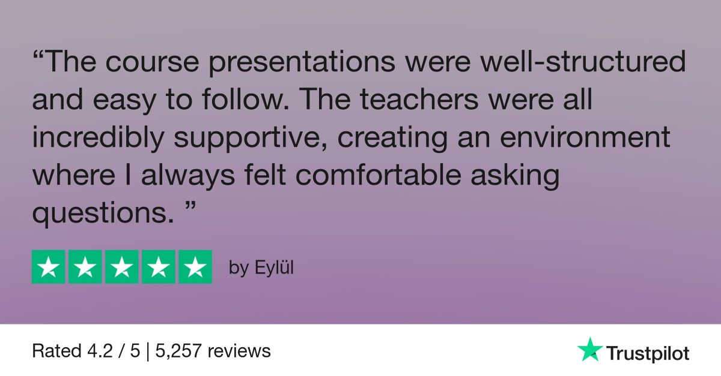Click the first green rating star
The image size is (721, 376).
point(49,266)
